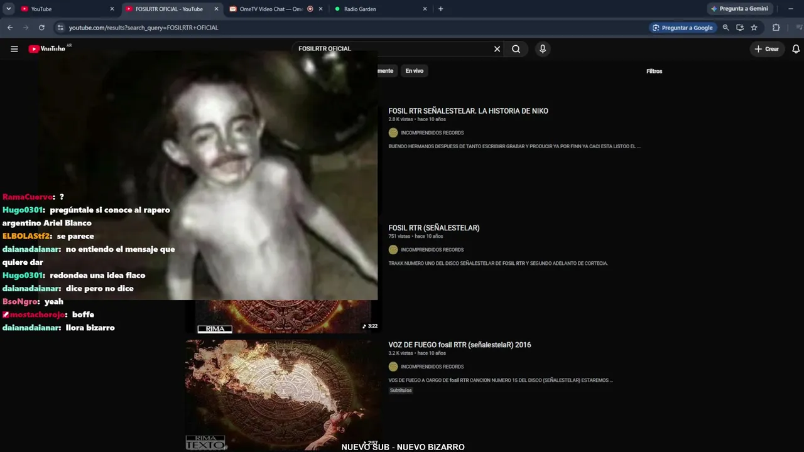
Task: Reload the current page
Action: pyautogui.click(x=41, y=28)
